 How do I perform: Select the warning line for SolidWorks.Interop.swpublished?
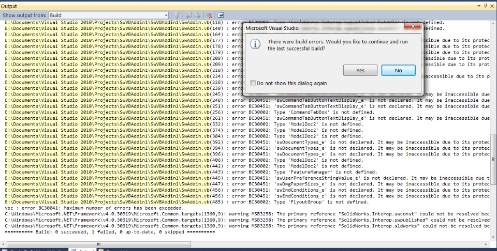point(247,220)
